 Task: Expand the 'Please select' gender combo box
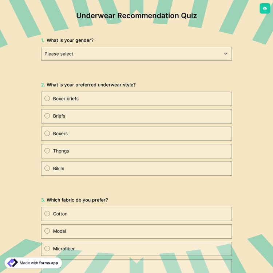click(136, 54)
